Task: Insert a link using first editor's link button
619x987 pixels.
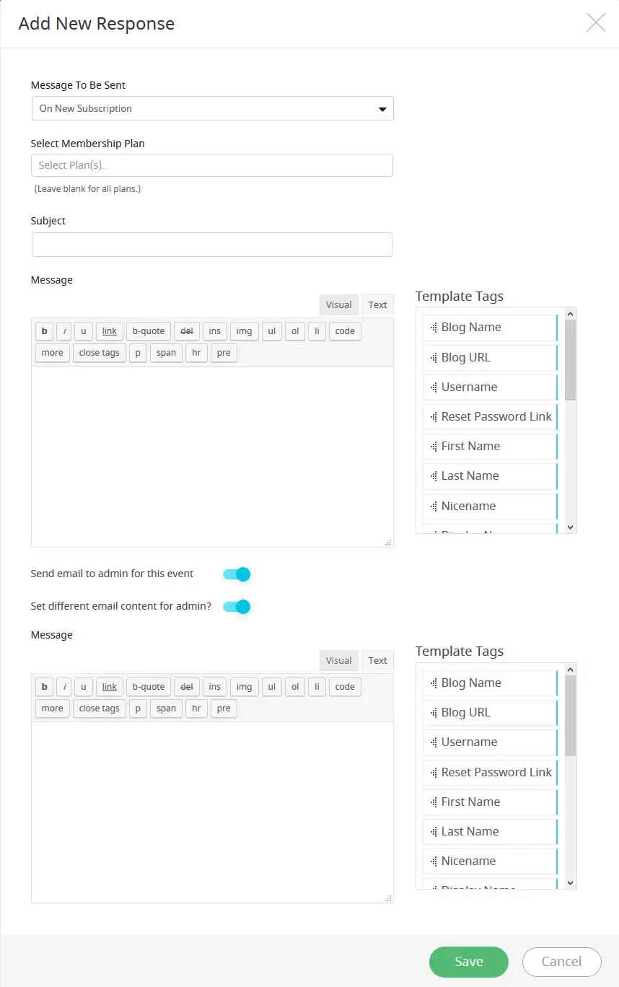Action: click(x=110, y=331)
